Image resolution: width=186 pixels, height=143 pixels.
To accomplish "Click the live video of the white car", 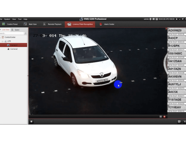I will tap(98, 71).
